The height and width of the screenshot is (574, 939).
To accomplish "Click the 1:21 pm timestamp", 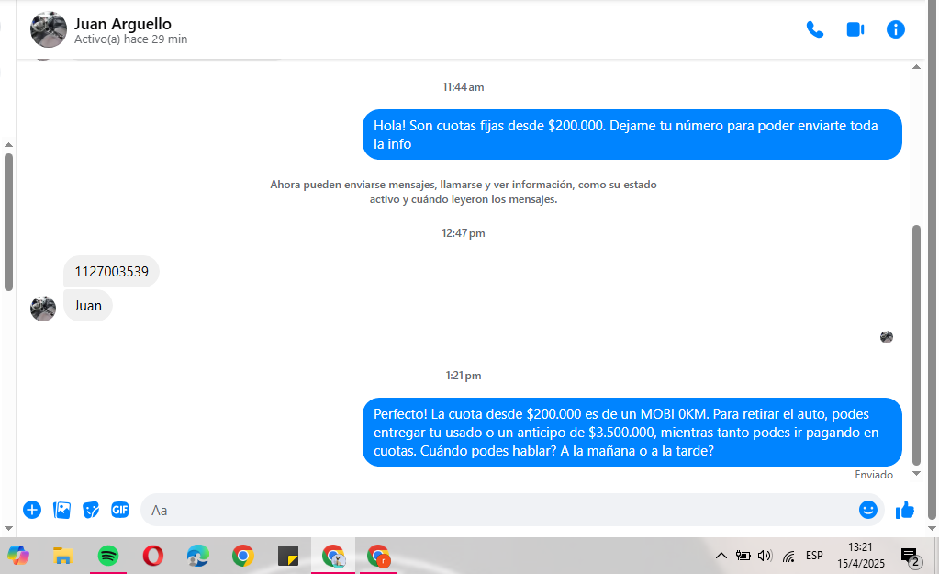I will (464, 376).
